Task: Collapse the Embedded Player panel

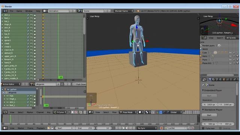Action: pos(203,90)
